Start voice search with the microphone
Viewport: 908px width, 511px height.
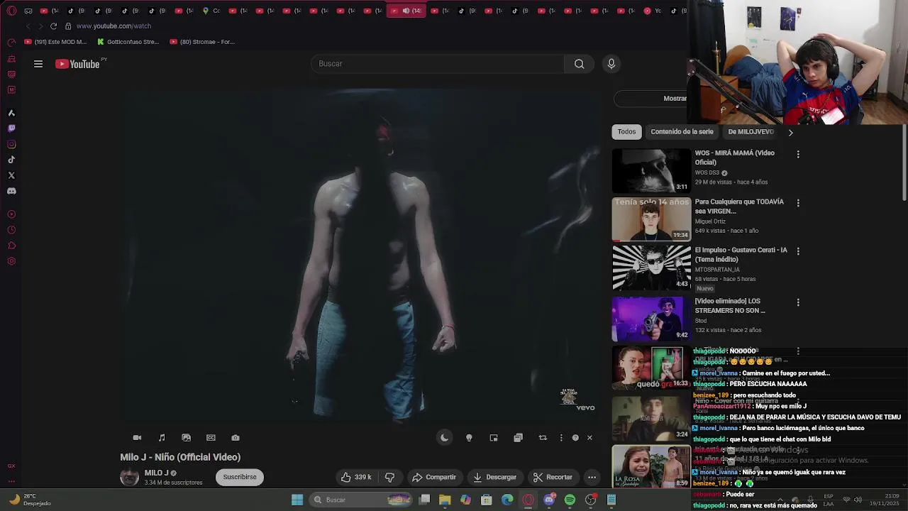611,64
